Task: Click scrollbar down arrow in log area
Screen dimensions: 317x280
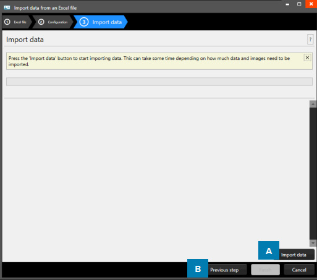Action: coord(313,243)
